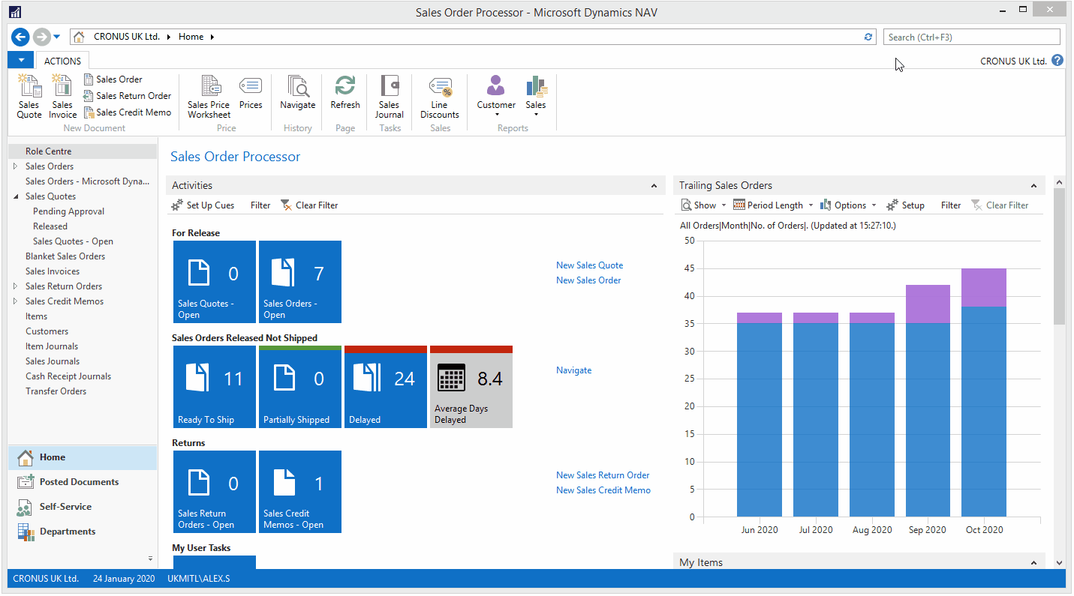Screen dimensions: 1074x596
Task: Open Sales Quotes - Open cue tile
Action: (215, 282)
